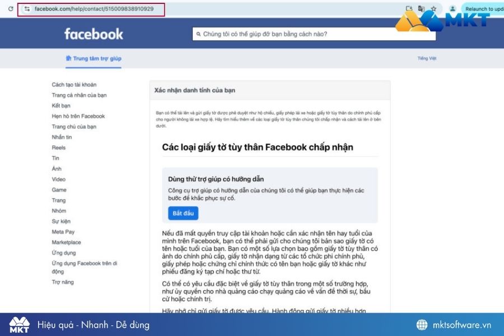Open the Marketplace help topic
504x336 pixels.
[x=66, y=242]
